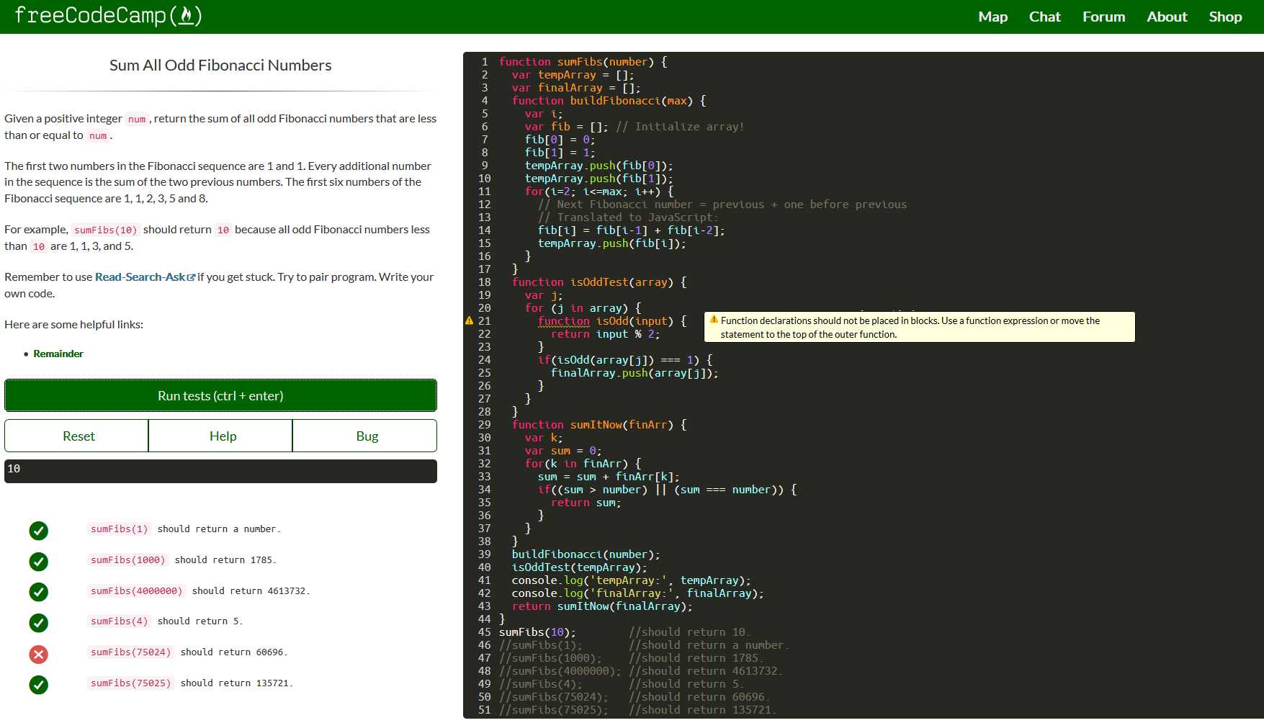Open the About page link
The width and height of the screenshot is (1264, 728).
1167,17
